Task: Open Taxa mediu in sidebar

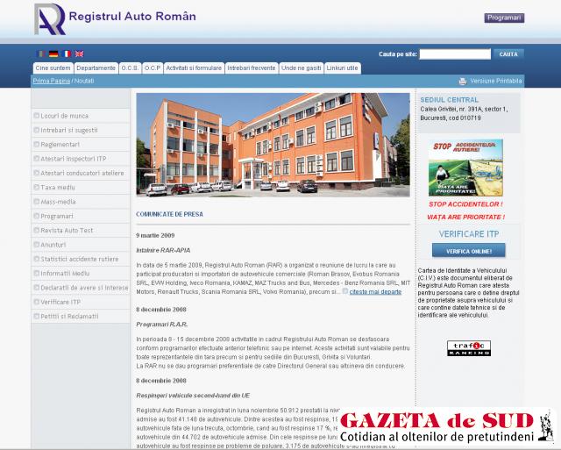Action: click(81, 187)
